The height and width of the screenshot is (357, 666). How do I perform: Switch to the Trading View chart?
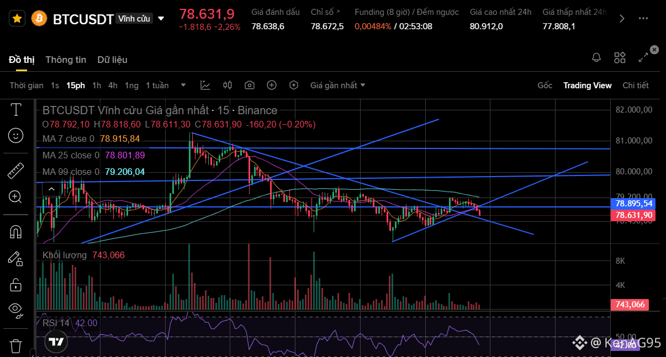(x=588, y=86)
